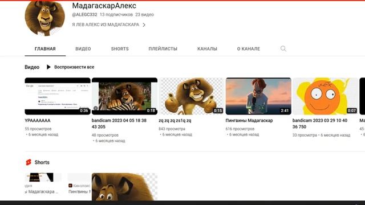Click the 48 просмотров text
The image size is (365, 205).
(105, 135)
